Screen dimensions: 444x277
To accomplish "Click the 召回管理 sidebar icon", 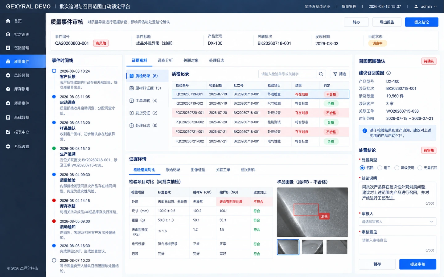I will tap(8, 48).
